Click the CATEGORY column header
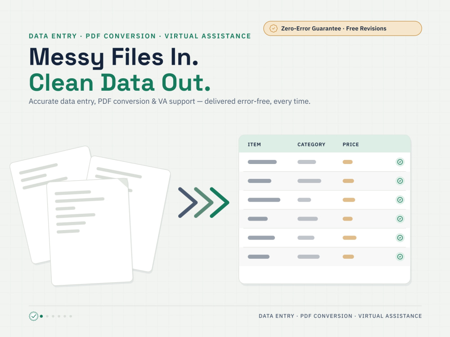The width and height of the screenshot is (450, 337). pyautogui.click(x=311, y=144)
